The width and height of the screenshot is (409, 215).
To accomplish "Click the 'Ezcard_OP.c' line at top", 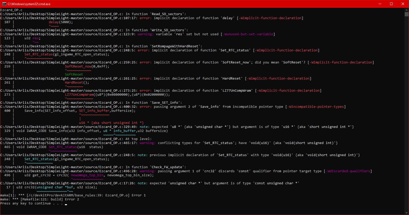I will coord(11,10).
